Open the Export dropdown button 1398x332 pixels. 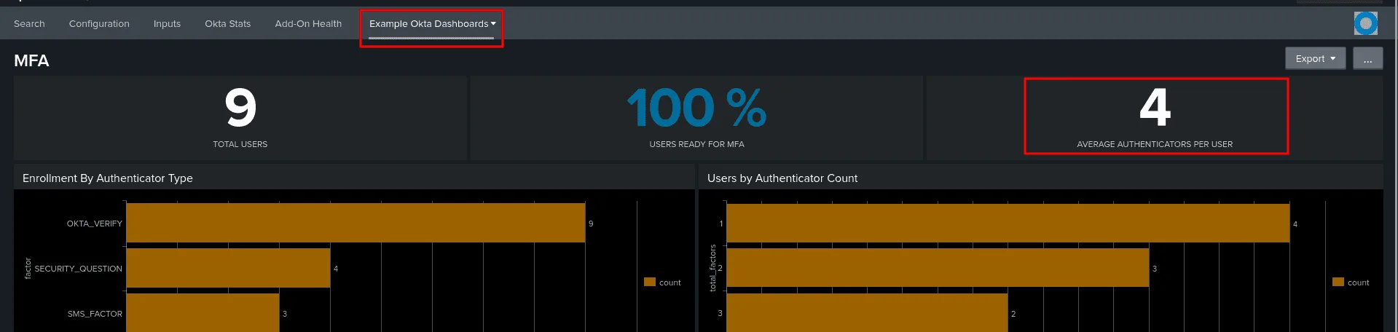coord(1315,58)
